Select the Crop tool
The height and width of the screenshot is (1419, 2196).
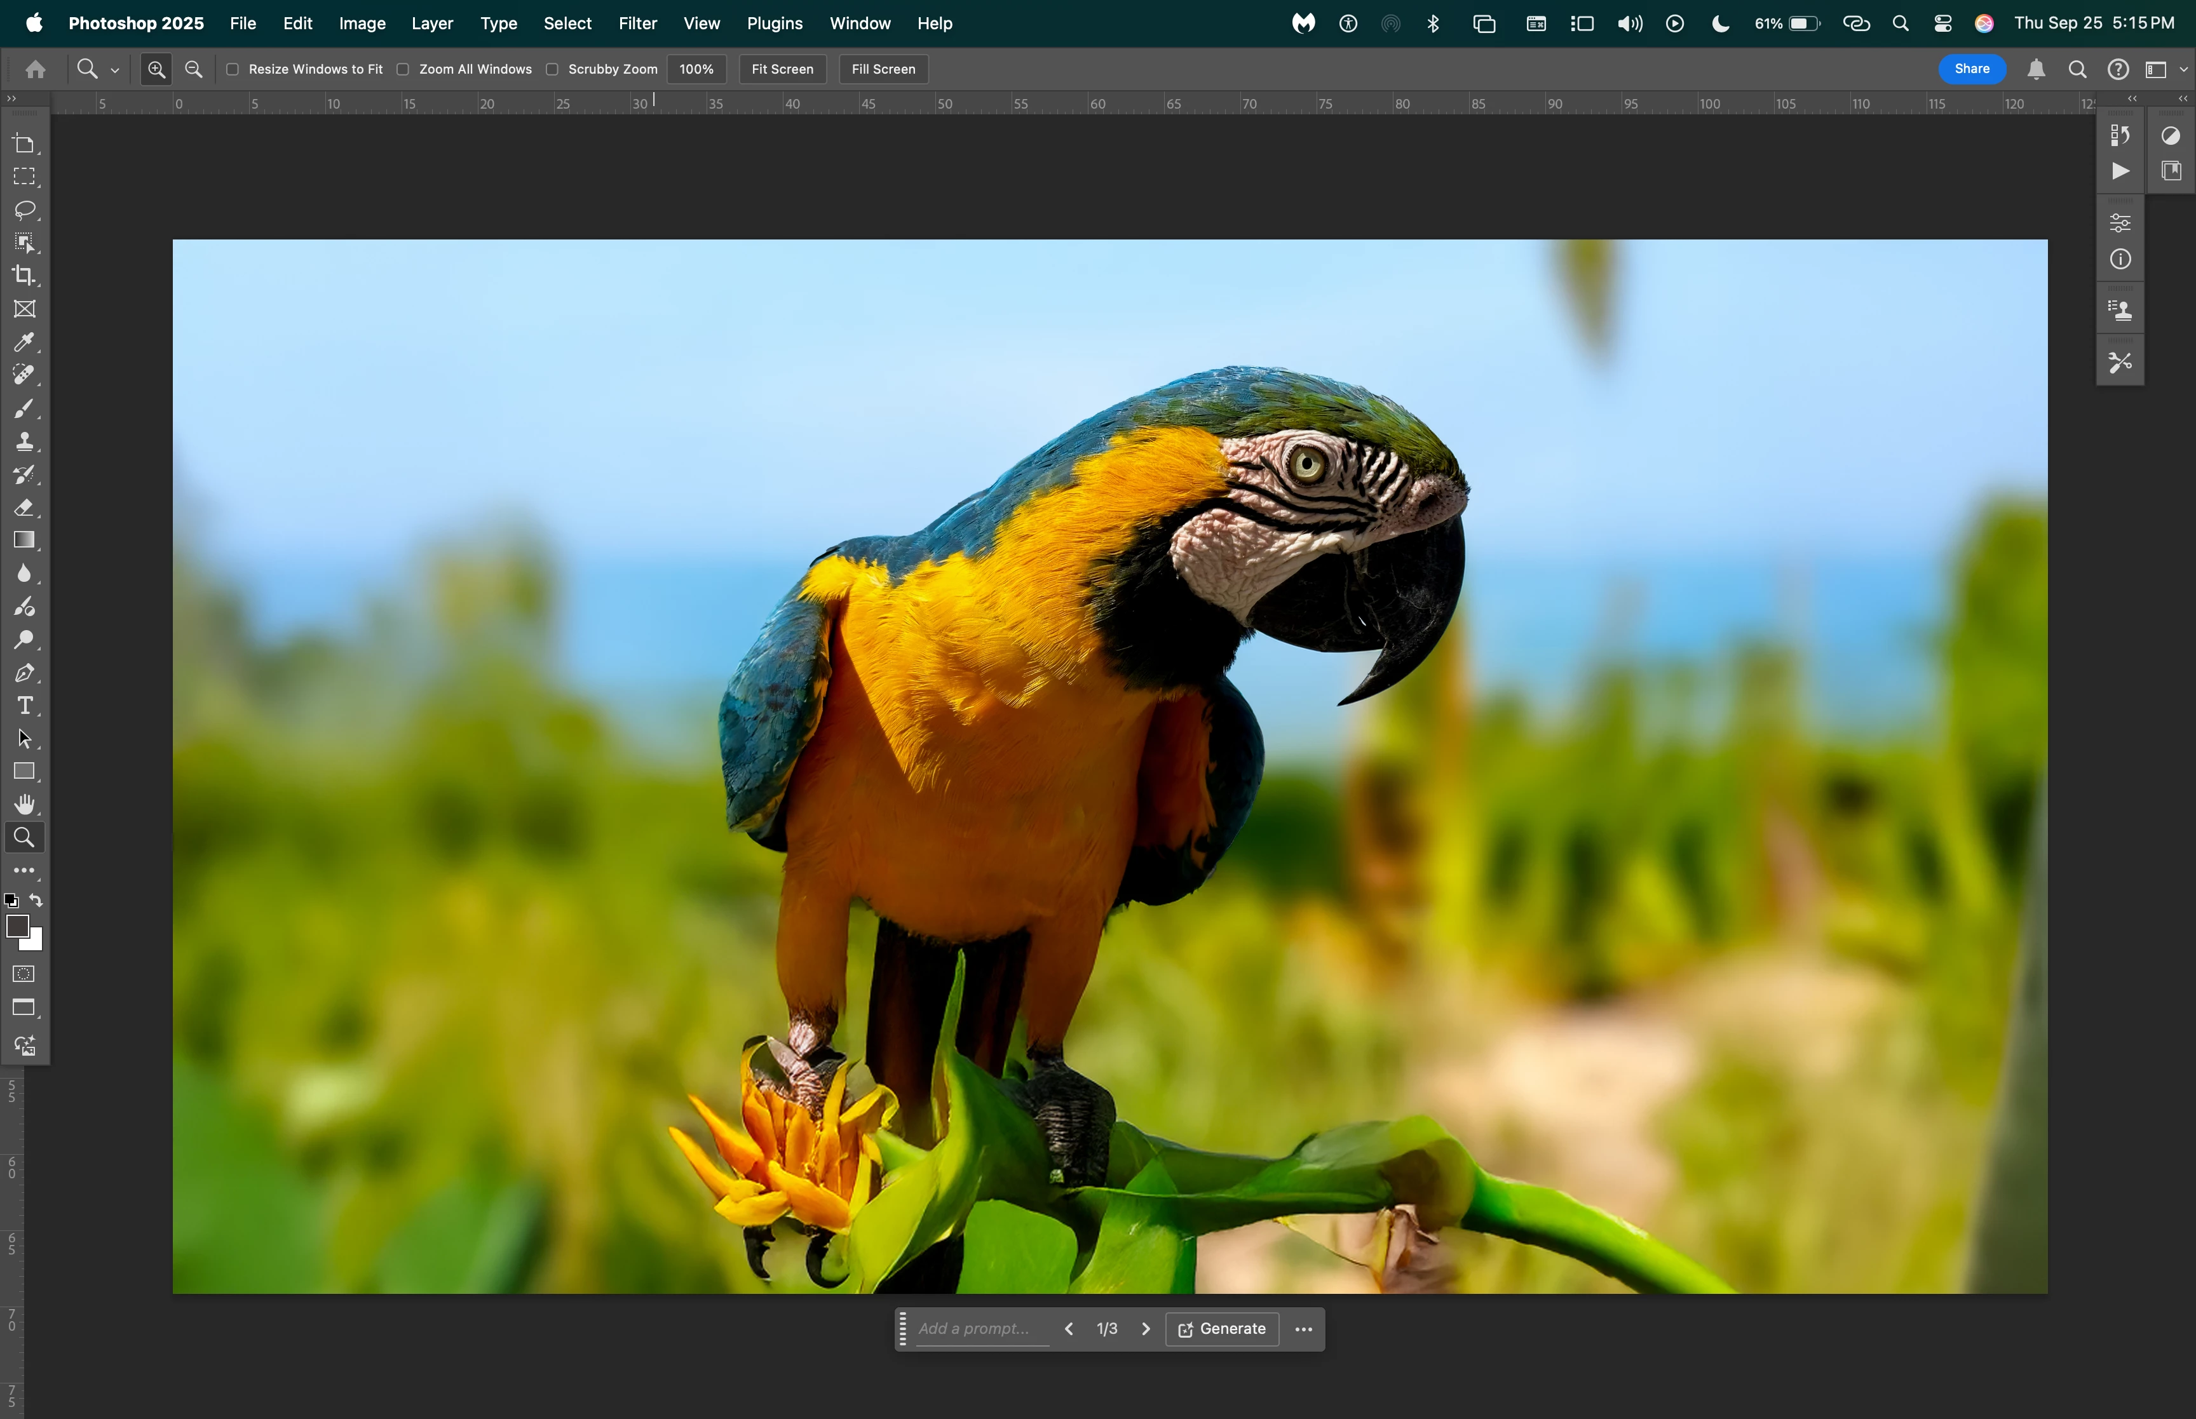click(24, 276)
